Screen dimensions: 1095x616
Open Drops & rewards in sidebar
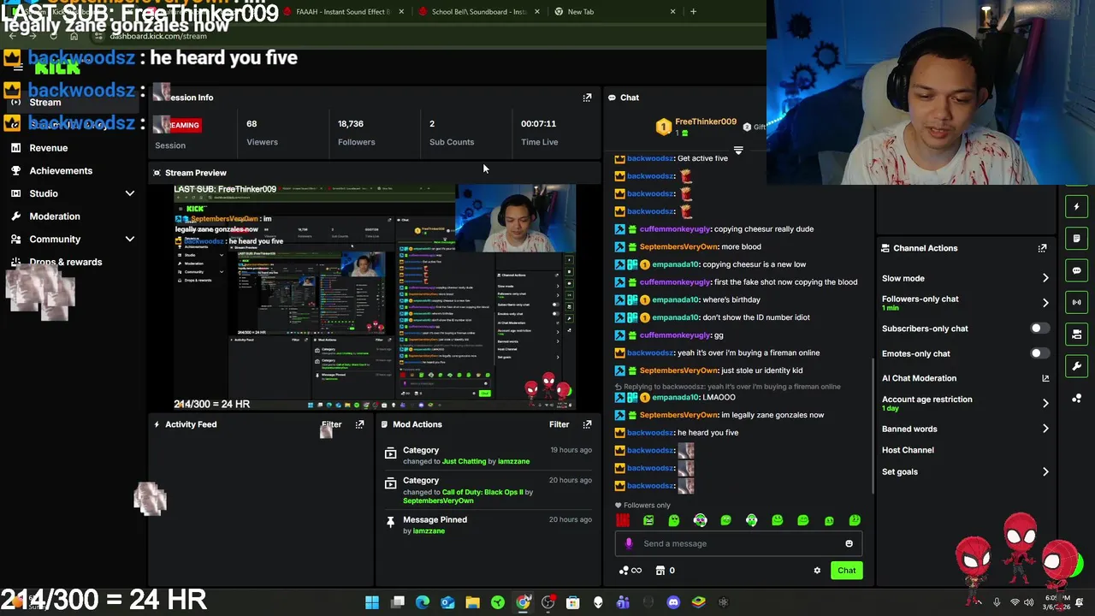click(66, 262)
